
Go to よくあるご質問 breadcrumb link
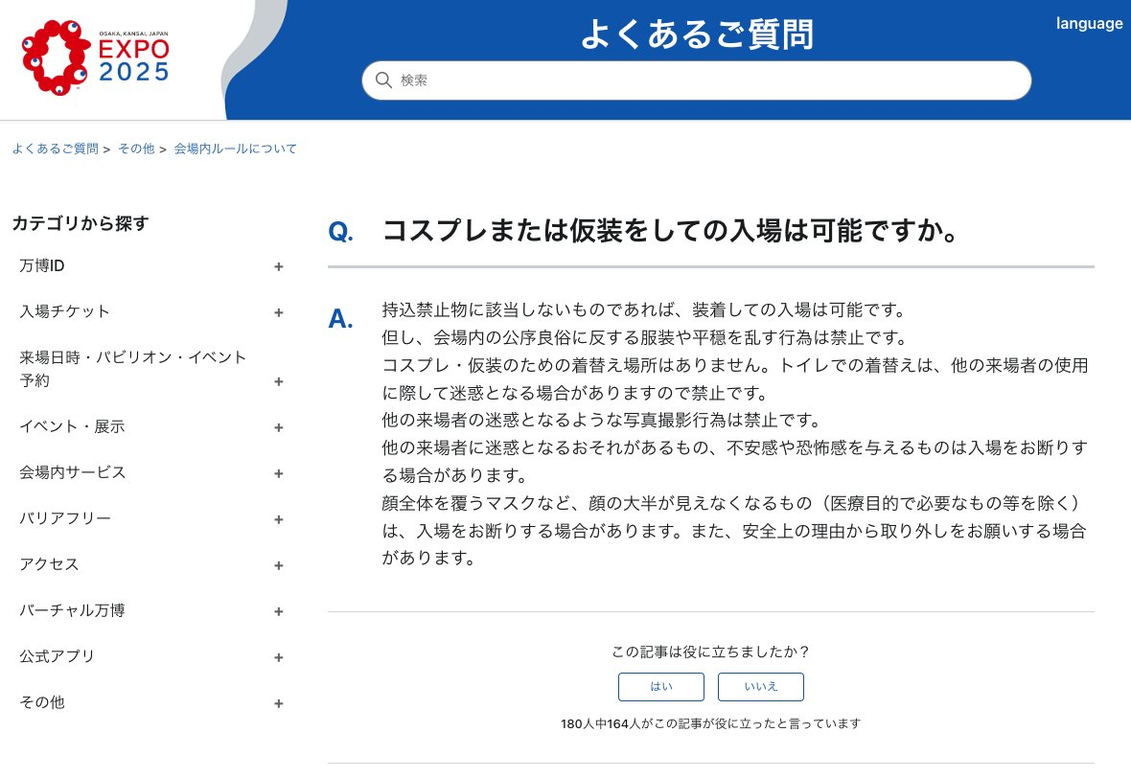55,149
